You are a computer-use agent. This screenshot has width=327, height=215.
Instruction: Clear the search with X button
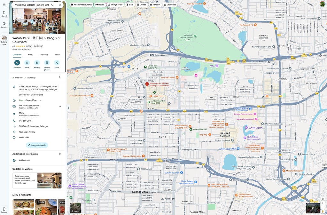(x=60, y=5)
